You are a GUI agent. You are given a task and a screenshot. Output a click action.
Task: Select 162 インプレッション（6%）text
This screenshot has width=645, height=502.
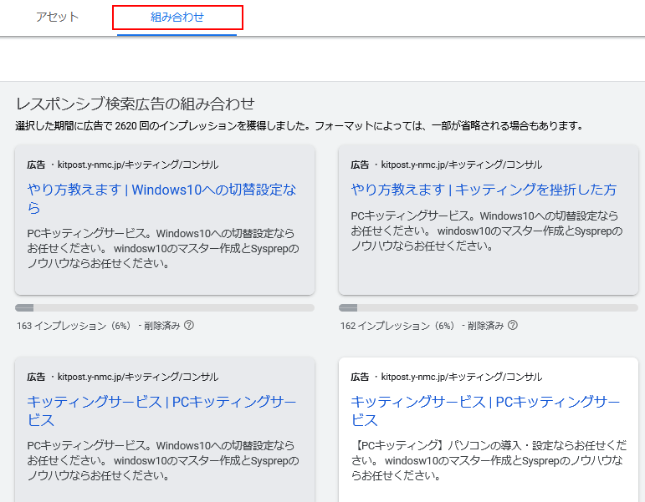pos(397,326)
